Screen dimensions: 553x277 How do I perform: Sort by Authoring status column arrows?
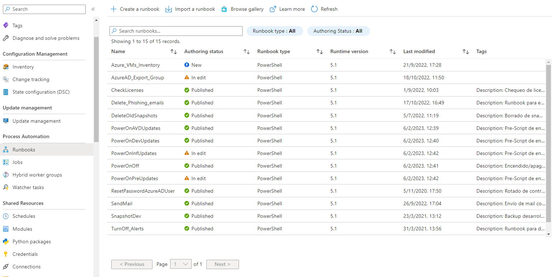coord(247,52)
